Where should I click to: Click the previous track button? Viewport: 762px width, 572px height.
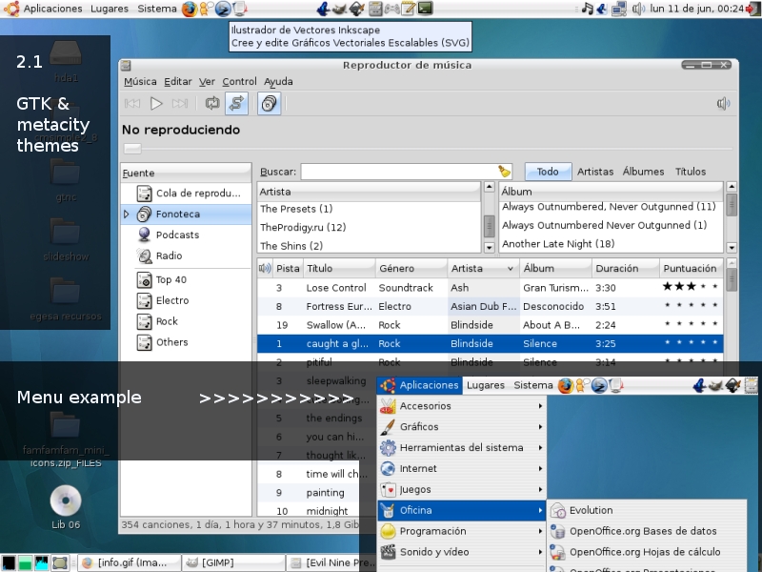coord(132,104)
